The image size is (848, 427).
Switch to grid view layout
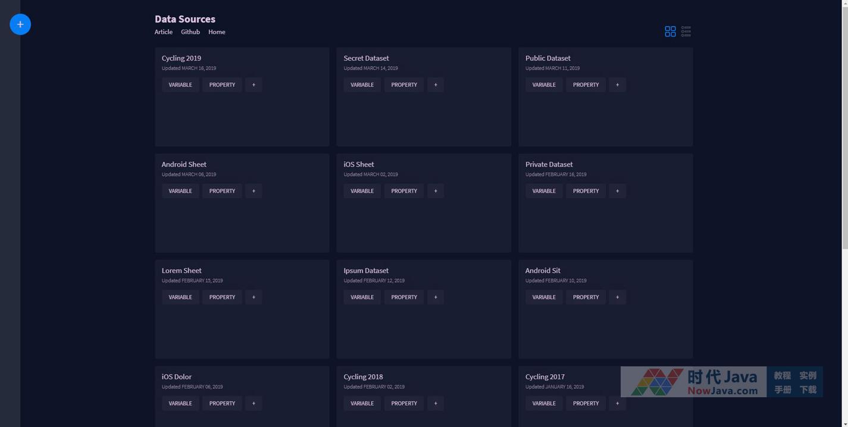670,32
